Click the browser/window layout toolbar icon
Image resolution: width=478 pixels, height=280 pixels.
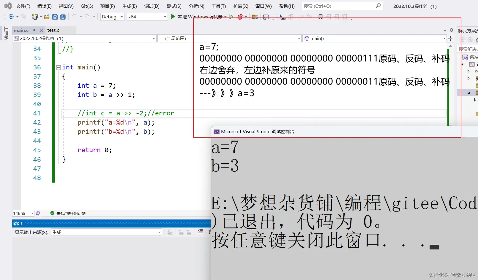266,17
